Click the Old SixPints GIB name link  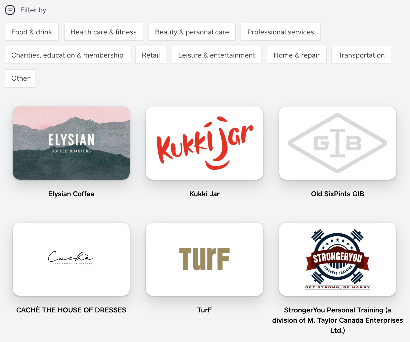338,194
